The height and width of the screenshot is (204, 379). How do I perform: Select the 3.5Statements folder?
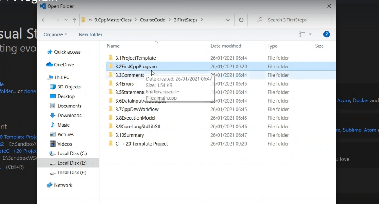(130, 92)
